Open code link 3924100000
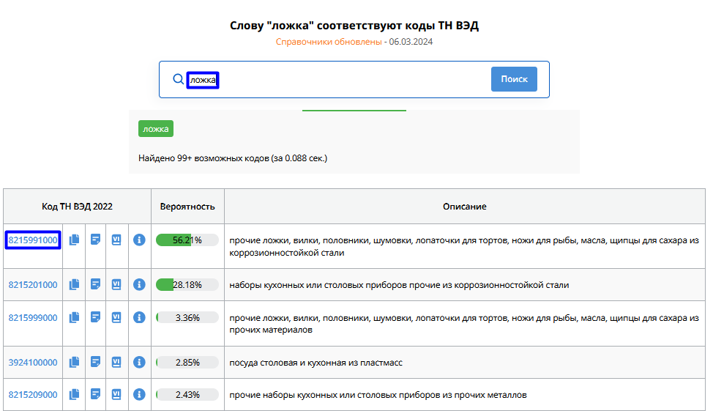The image size is (713, 411). click(33, 363)
